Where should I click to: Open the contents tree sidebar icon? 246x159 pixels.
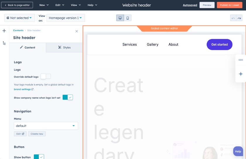click(x=4, y=43)
